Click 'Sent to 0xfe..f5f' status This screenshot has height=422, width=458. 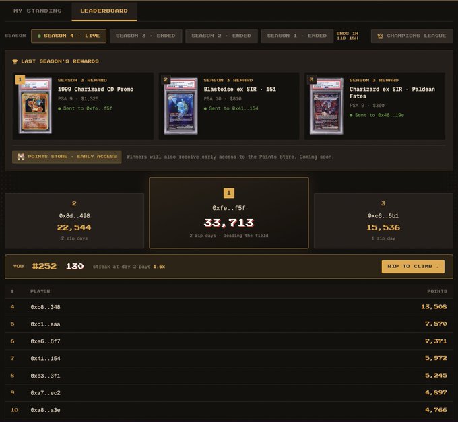pos(85,108)
